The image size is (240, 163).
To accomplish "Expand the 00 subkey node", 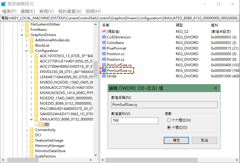I will pos(36,125).
